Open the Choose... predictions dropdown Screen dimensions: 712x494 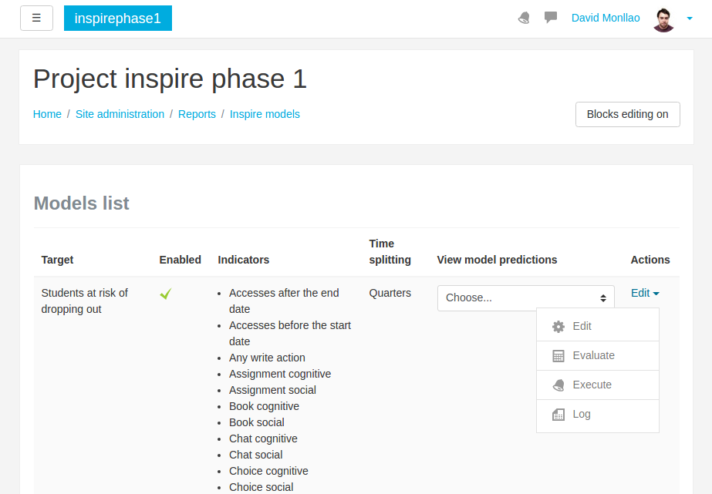coord(526,298)
